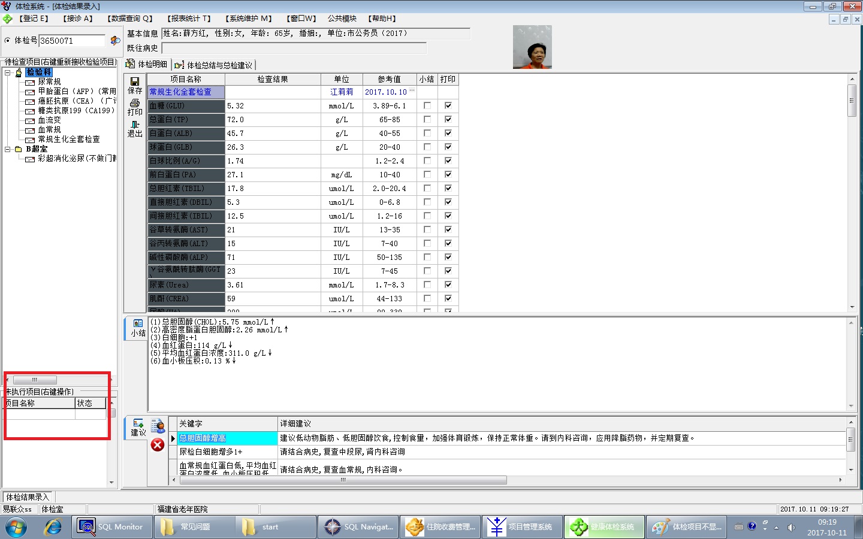The height and width of the screenshot is (539, 863).
Task: Click the Save (保存) icon
Action: (x=135, y=81)
